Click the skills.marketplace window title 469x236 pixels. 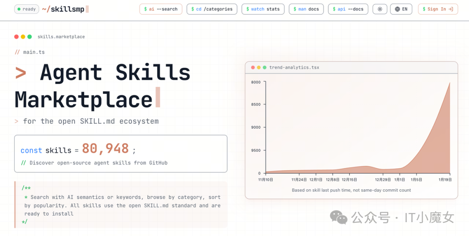point(61,37)
